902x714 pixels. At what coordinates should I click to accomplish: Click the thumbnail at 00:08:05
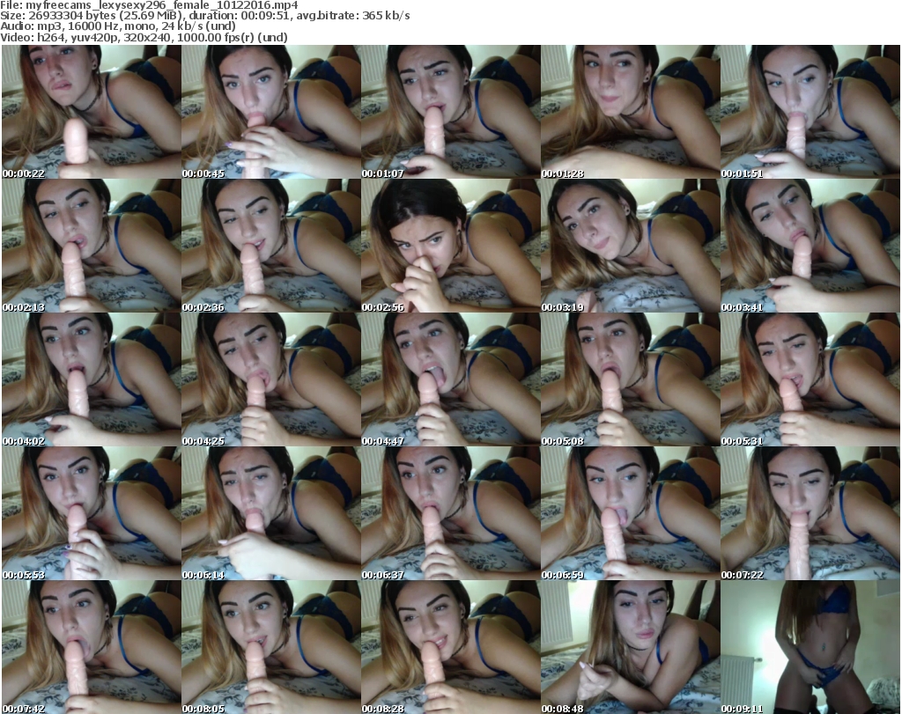pyautogui.click(x=270, y=647)
